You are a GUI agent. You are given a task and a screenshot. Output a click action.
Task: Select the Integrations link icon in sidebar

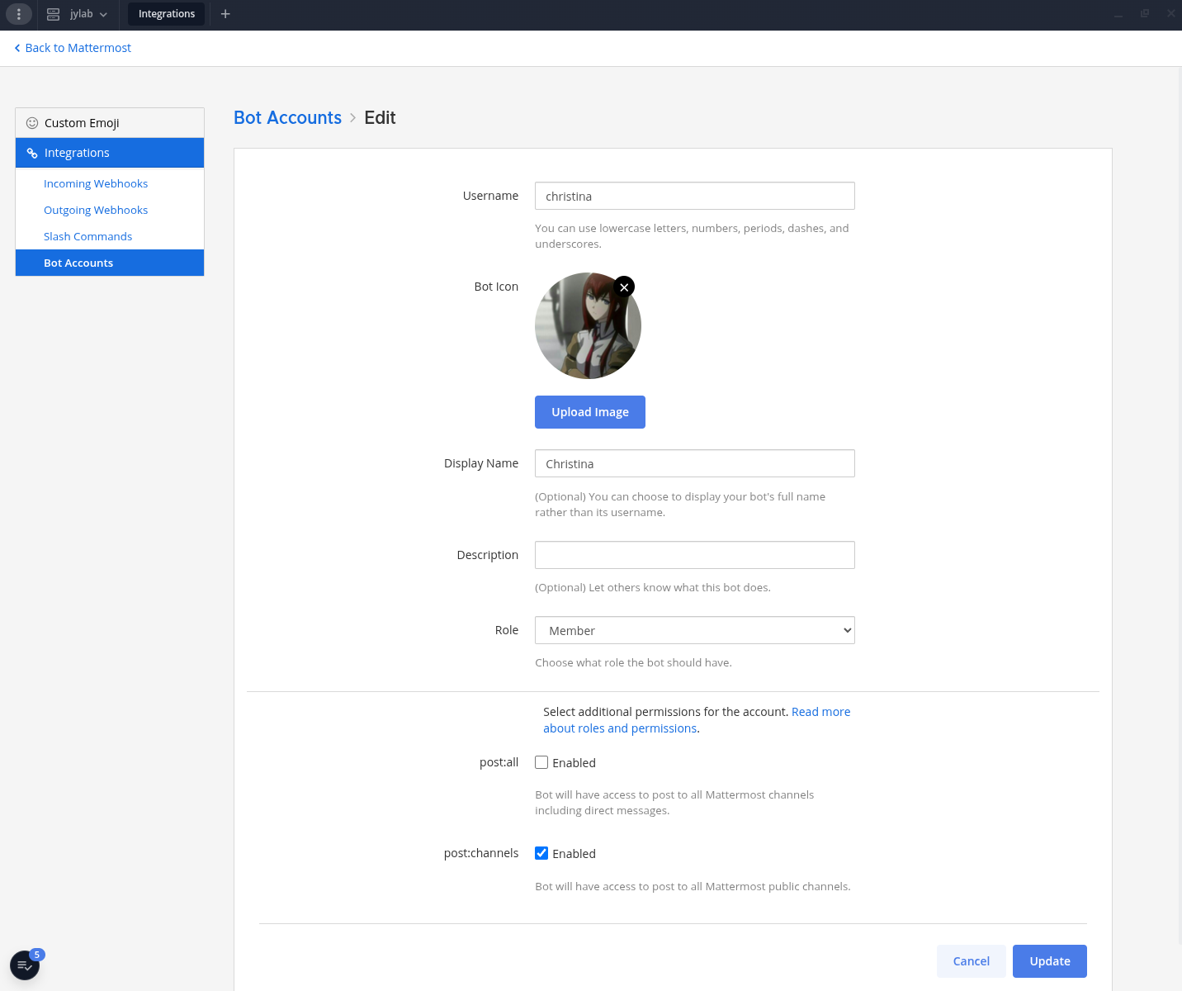tap(32, 153)
